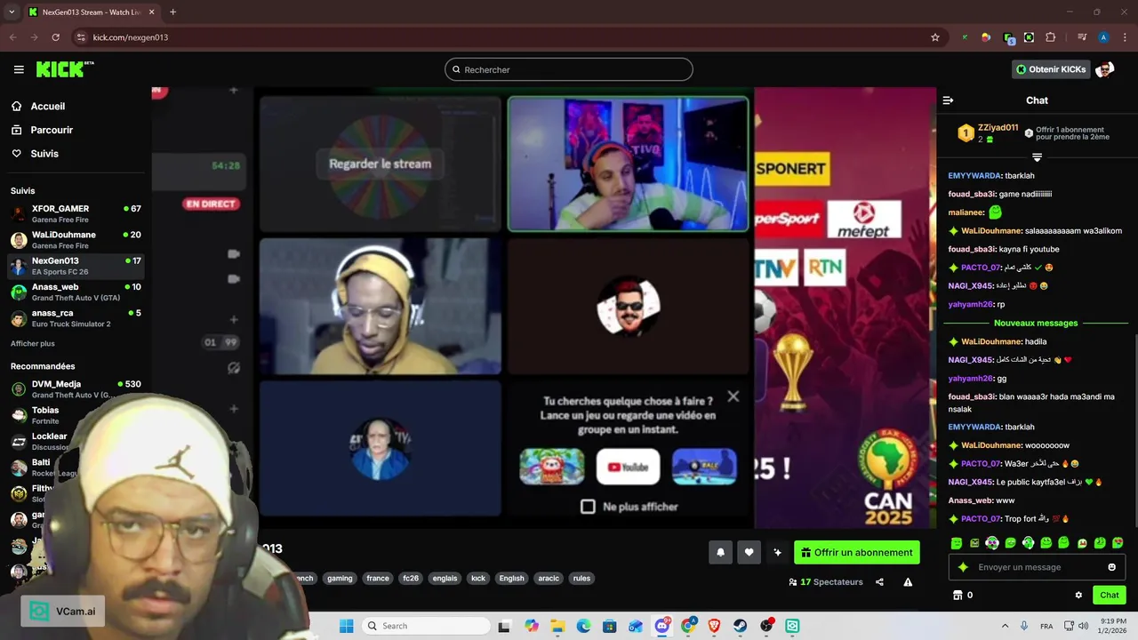Viewport: 1138px width, 640px height.
Task: Click the sparkle button beside heart
Action: [x=777, y=552]
